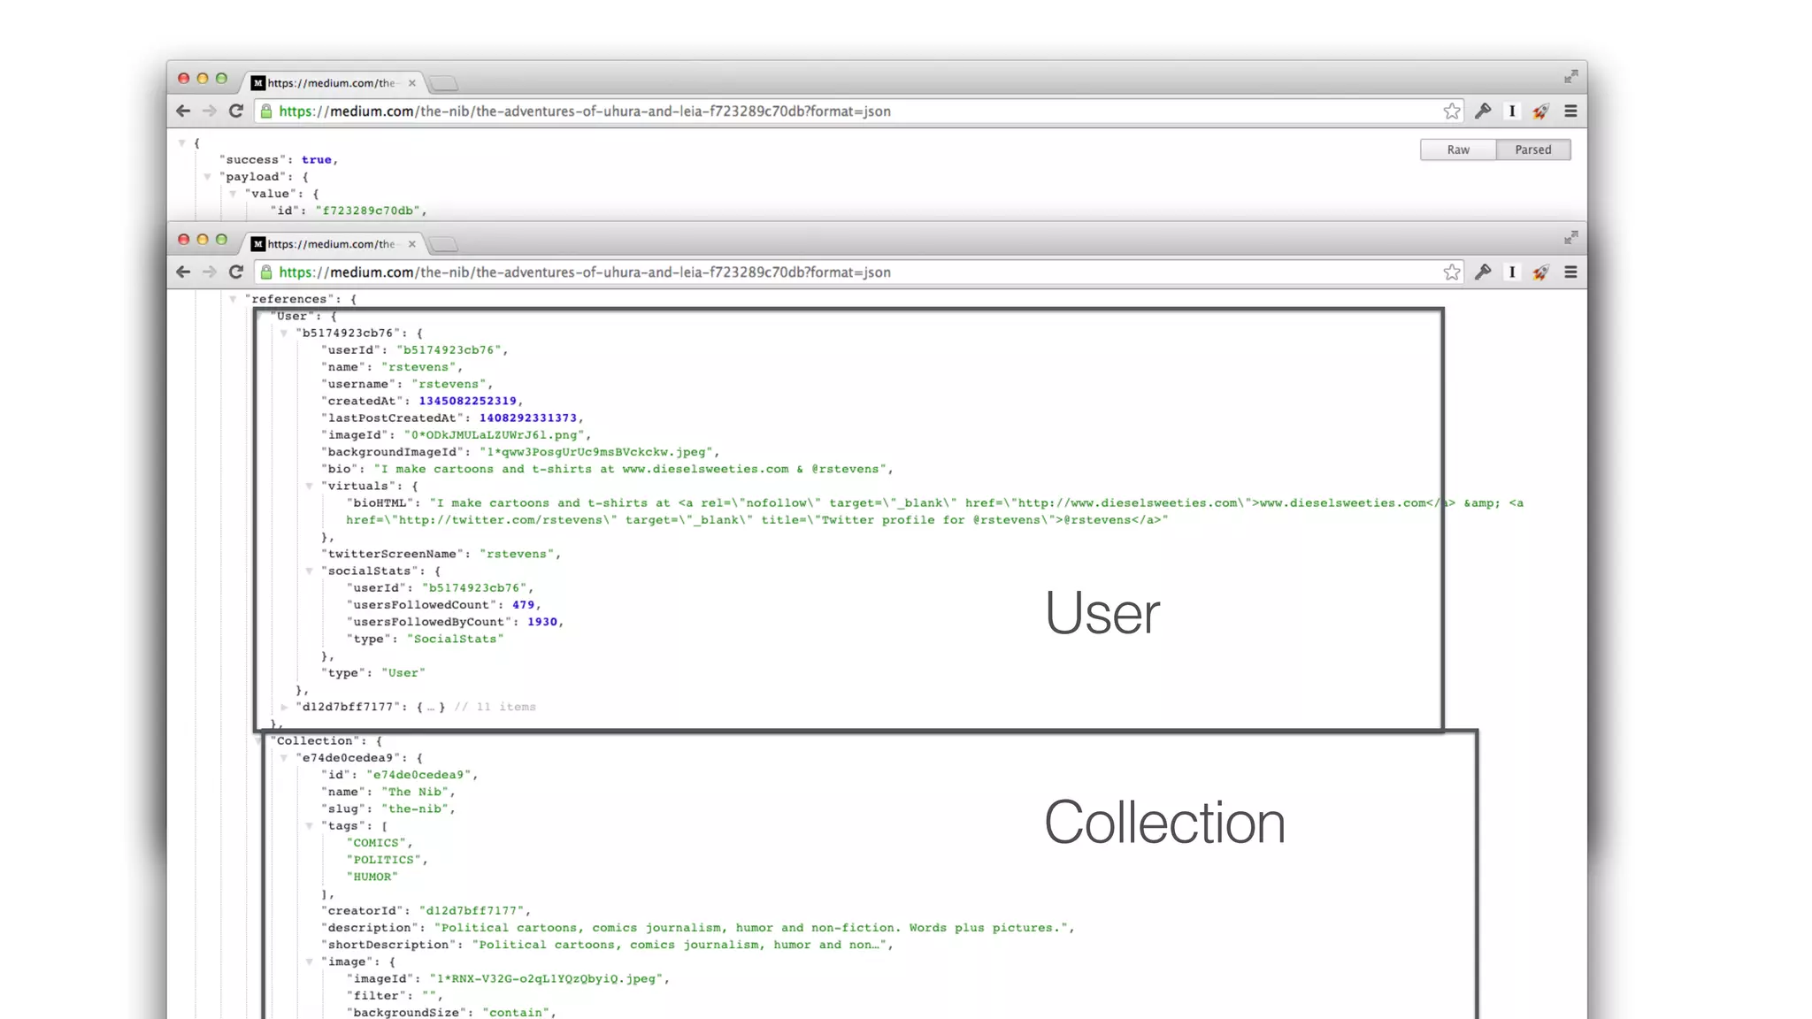
Task: Collapse the "payload" node
Action: tap(208, 176)
